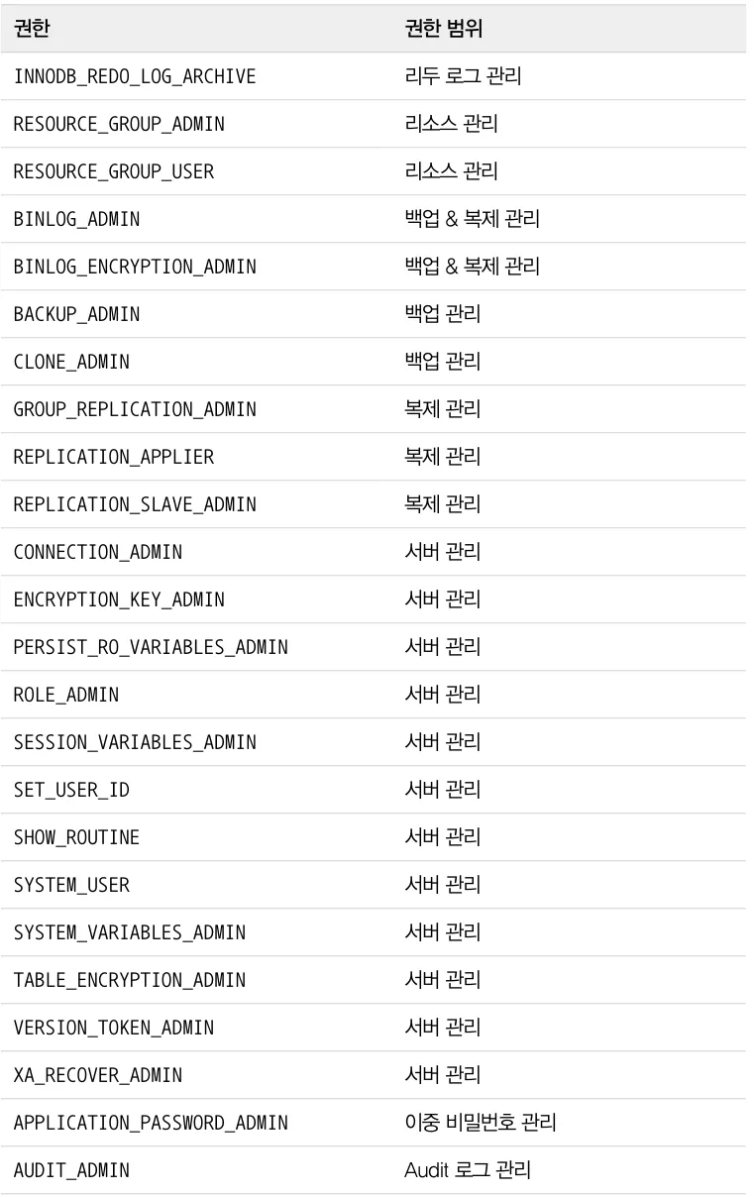Viewport: 754px width, 1197px height.
Task: Click ENCRYPTION_KEY_ADMIN privilege name
Action: click(119, 600)
